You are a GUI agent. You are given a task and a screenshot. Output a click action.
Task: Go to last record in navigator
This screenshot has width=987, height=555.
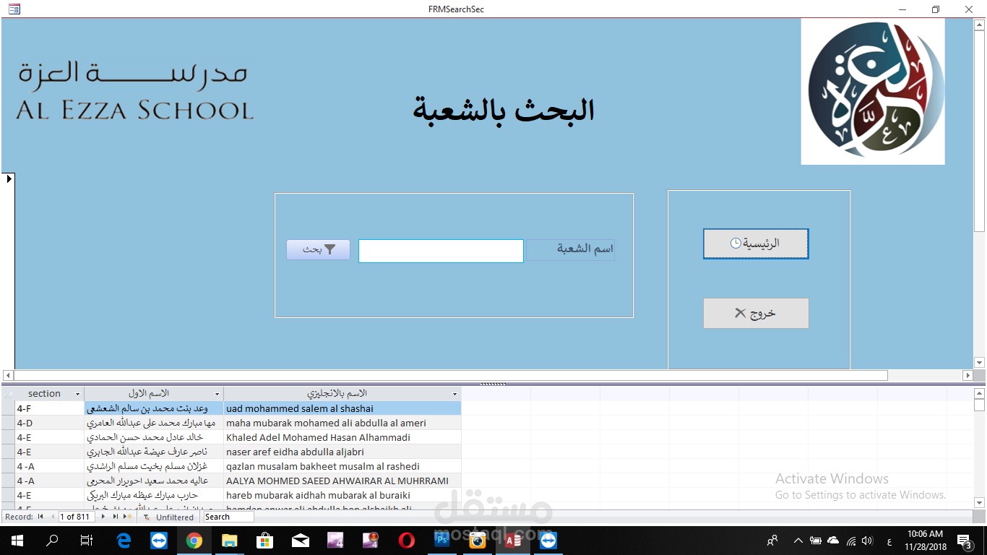pos(116,517)
